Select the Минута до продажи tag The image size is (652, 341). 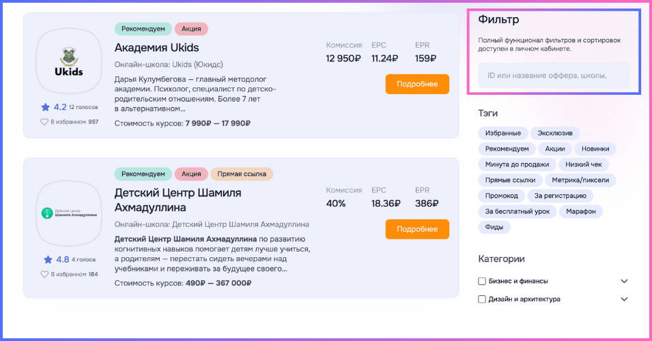coord(517,164)
